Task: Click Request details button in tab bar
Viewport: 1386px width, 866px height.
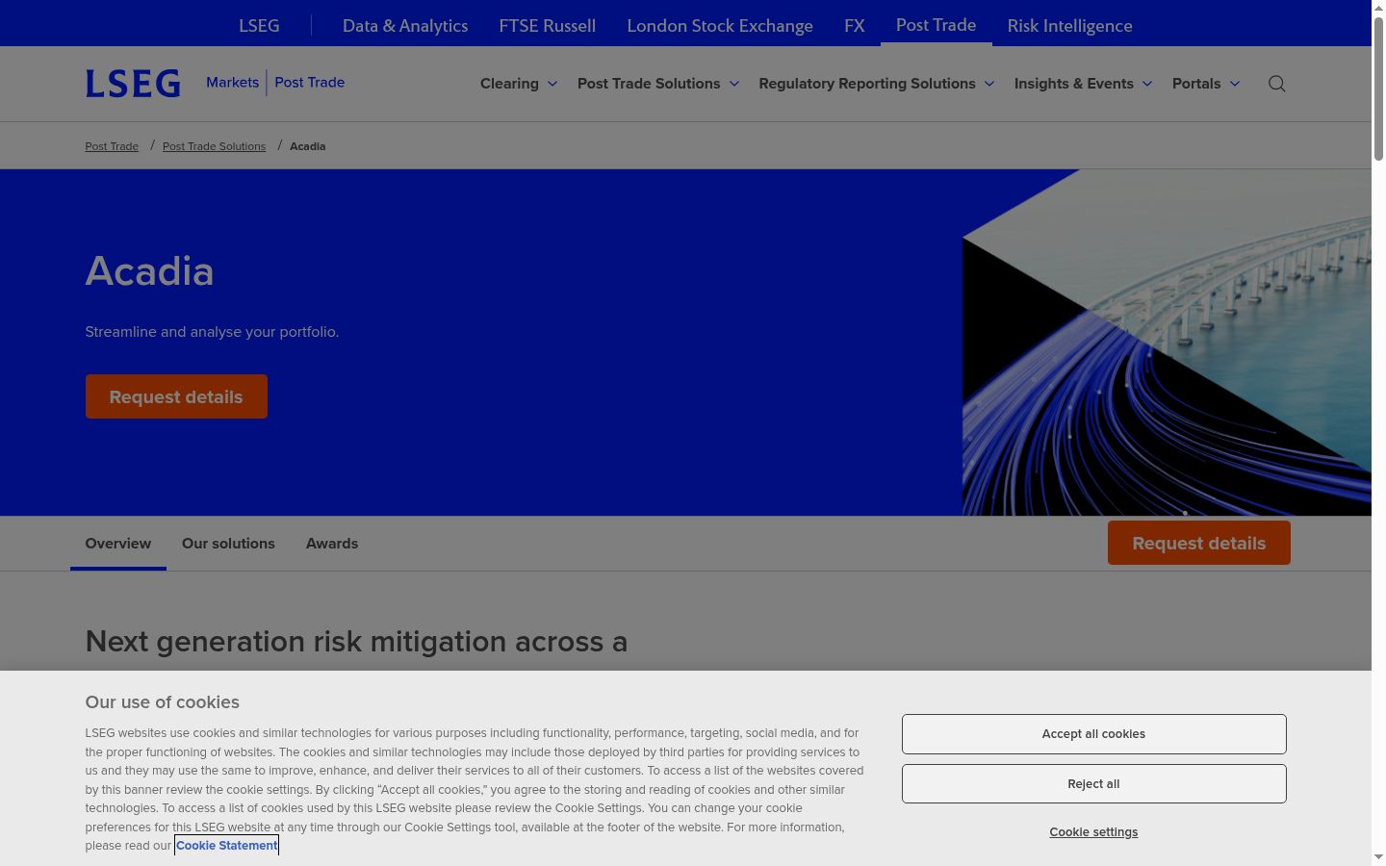Action: tap(1199, 543)
